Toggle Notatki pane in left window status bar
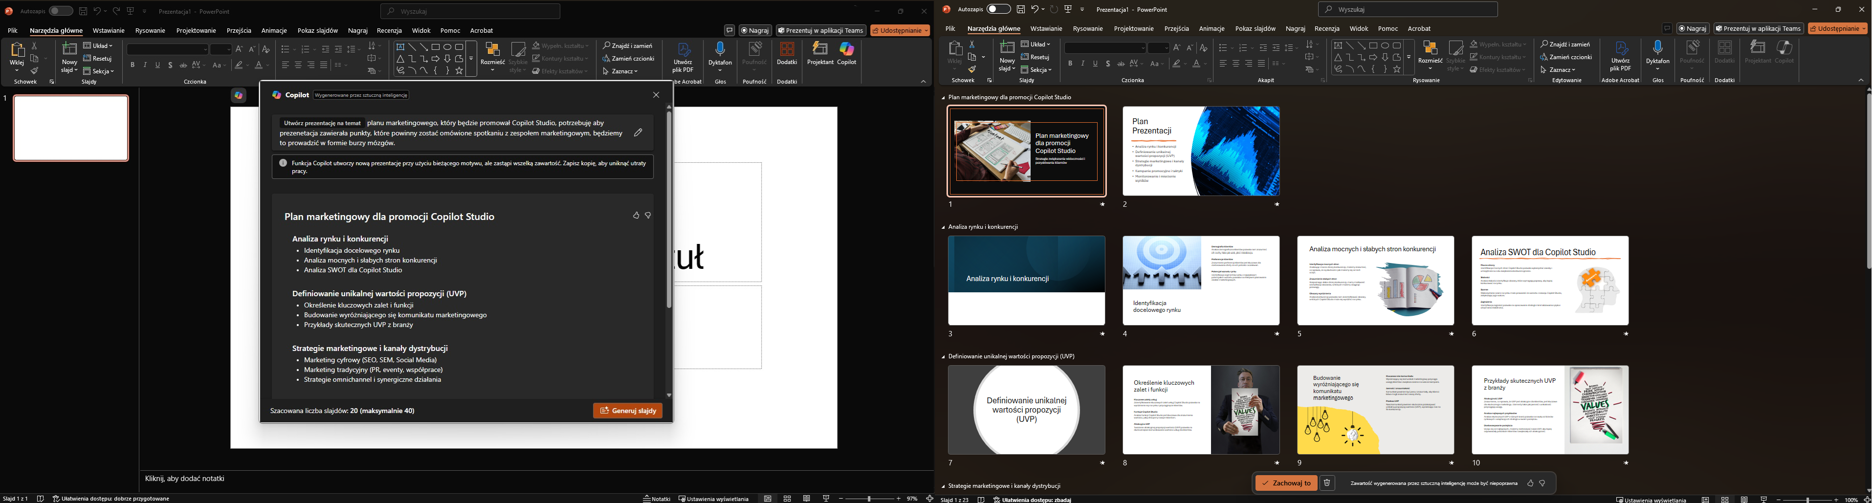 click(x=657, y=499)
